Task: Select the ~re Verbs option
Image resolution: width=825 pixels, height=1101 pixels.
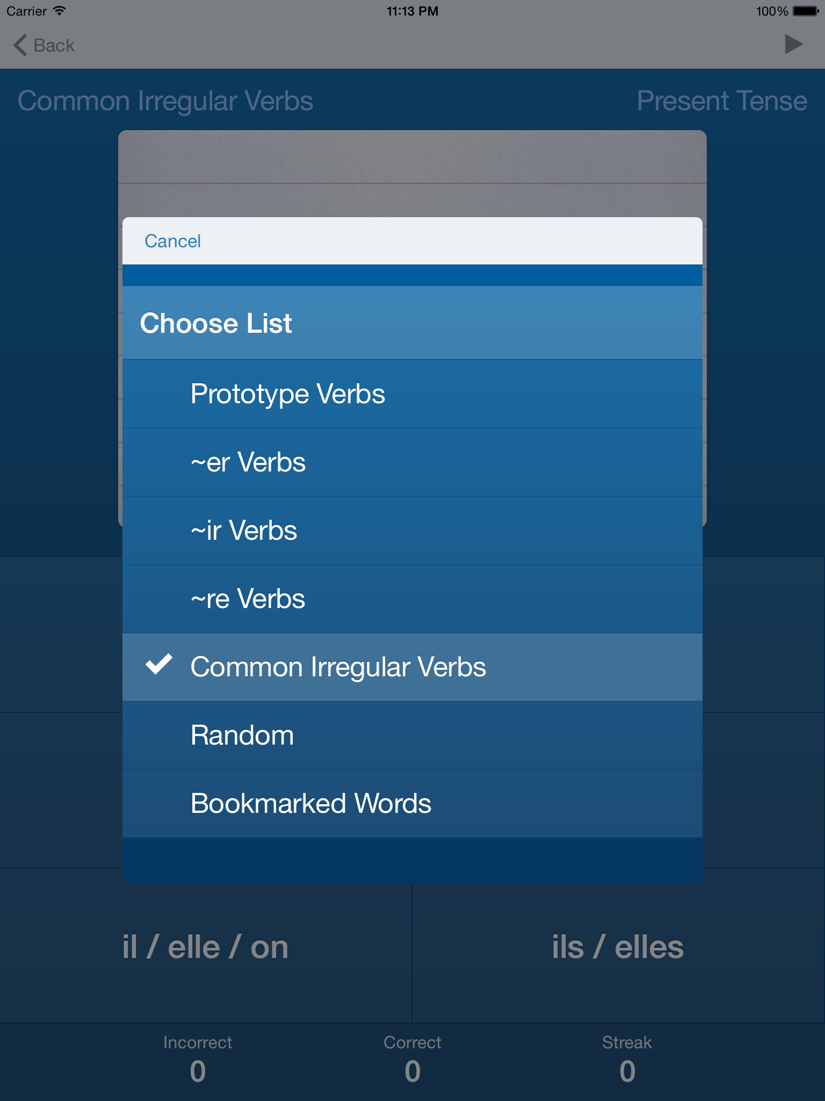Action: [412, 599]
